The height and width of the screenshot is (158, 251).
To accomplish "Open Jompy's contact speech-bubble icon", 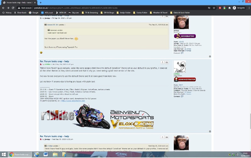I will click(182, 53).
